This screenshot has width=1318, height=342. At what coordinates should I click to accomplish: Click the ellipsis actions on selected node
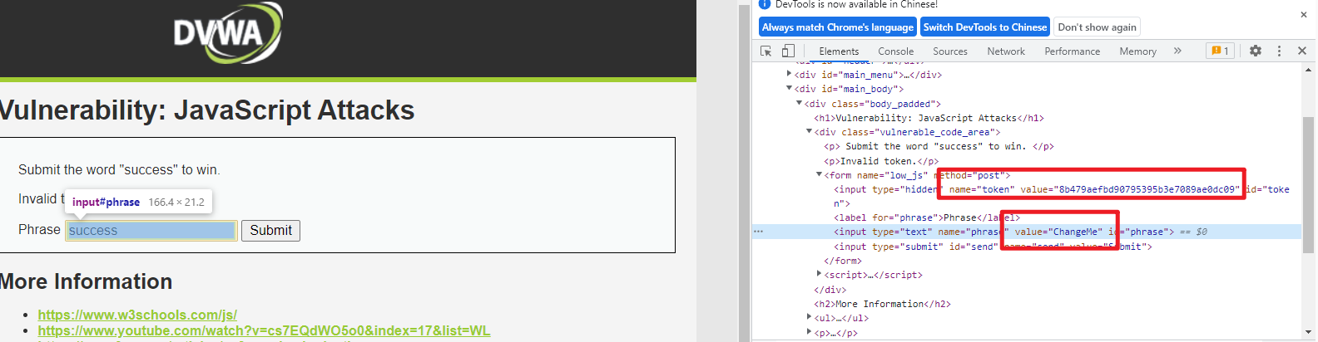(x=758, y=232)
